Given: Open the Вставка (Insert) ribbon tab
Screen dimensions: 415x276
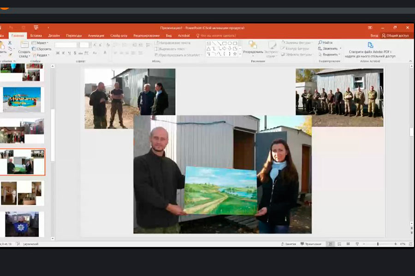Looking at the screenshot, I should tap(36, 35).
